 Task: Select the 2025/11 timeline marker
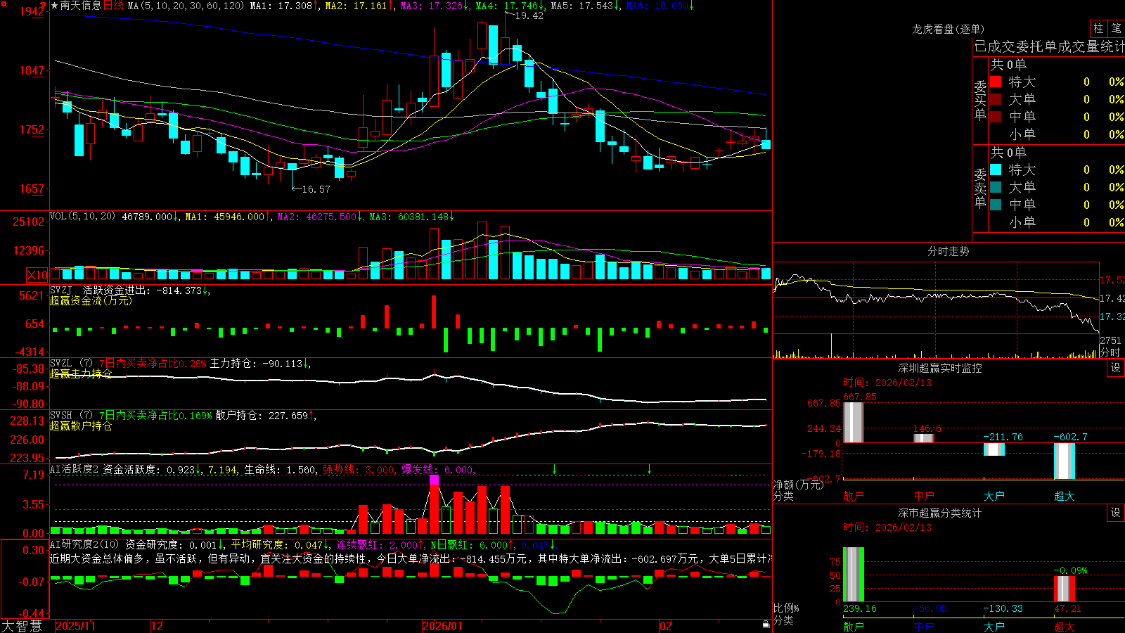[75, 626]
